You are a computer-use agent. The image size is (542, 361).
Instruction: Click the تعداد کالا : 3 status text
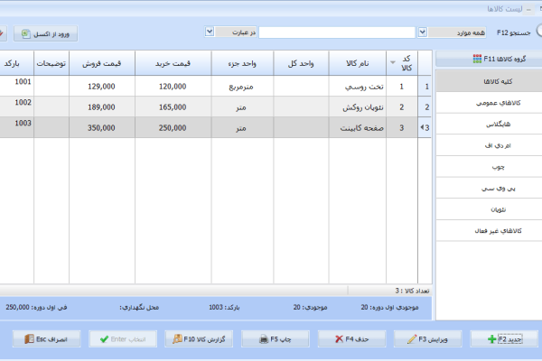[412, 291]
